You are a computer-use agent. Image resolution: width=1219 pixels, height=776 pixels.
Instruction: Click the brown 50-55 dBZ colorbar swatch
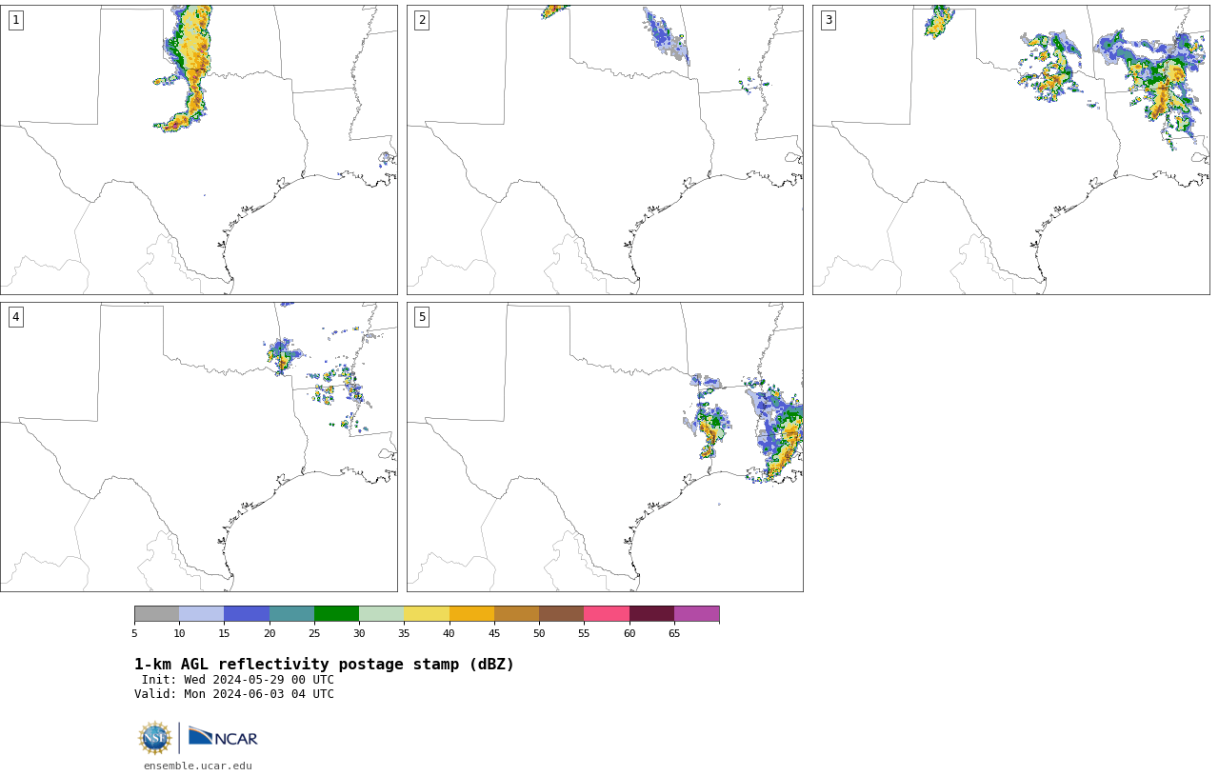pyautogui.click(x=561, y=613)
